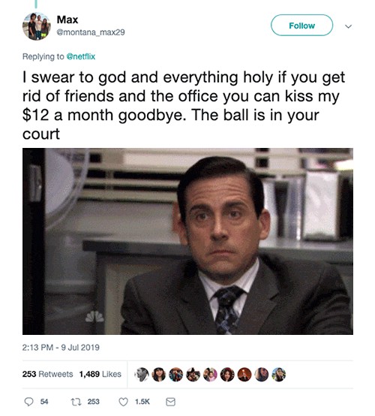The width and height of the screenshot is (375, 416).
Task: Open Max's profile avatar photo
Action: [37, 26]
